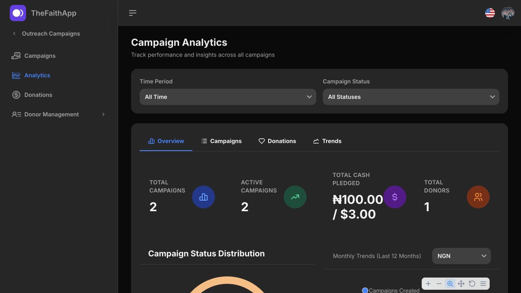Click Outreach Campaigns back link
This screenshot has width=521, height=293.
(x=51, y=34)
